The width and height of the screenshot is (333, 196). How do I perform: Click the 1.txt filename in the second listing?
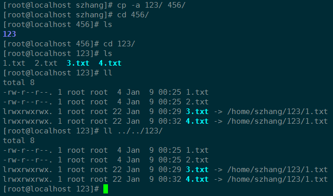pos(197,150)
